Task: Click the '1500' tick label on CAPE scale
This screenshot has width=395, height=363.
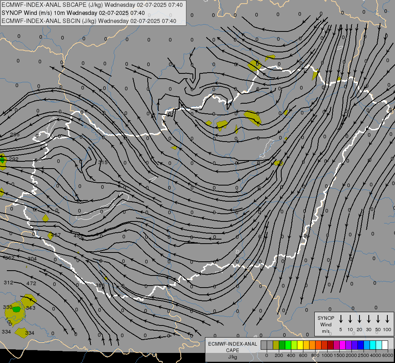Action: tap(339, 355)
